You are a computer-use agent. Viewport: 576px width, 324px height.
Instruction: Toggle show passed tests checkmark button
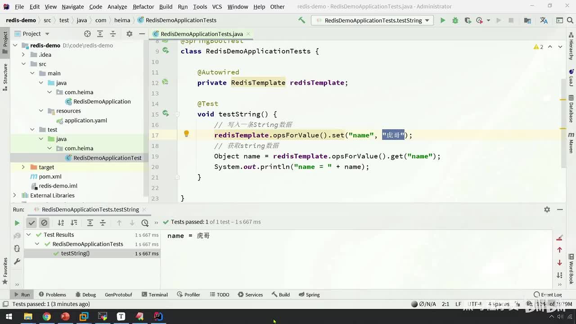[x=31, y=223]
